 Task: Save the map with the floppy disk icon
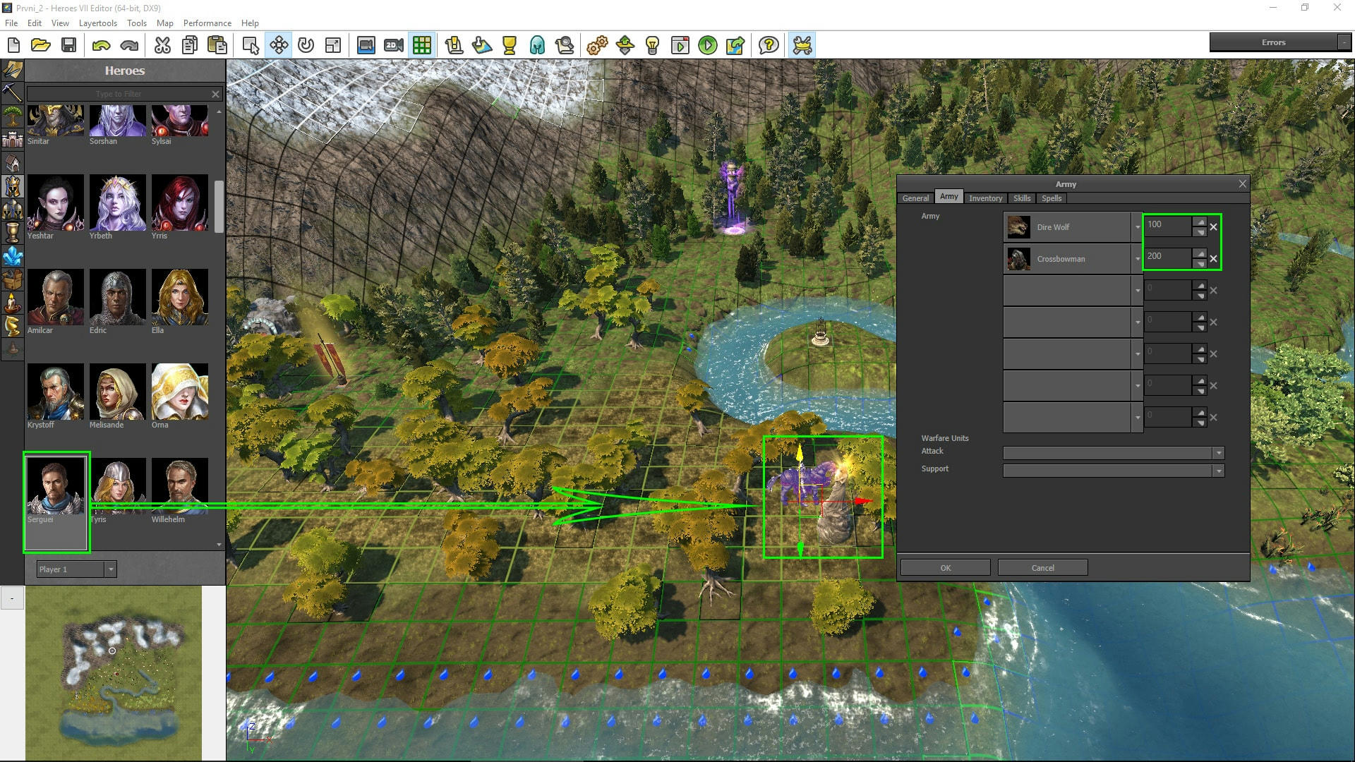pyautogui.click(x=68, y=45)
